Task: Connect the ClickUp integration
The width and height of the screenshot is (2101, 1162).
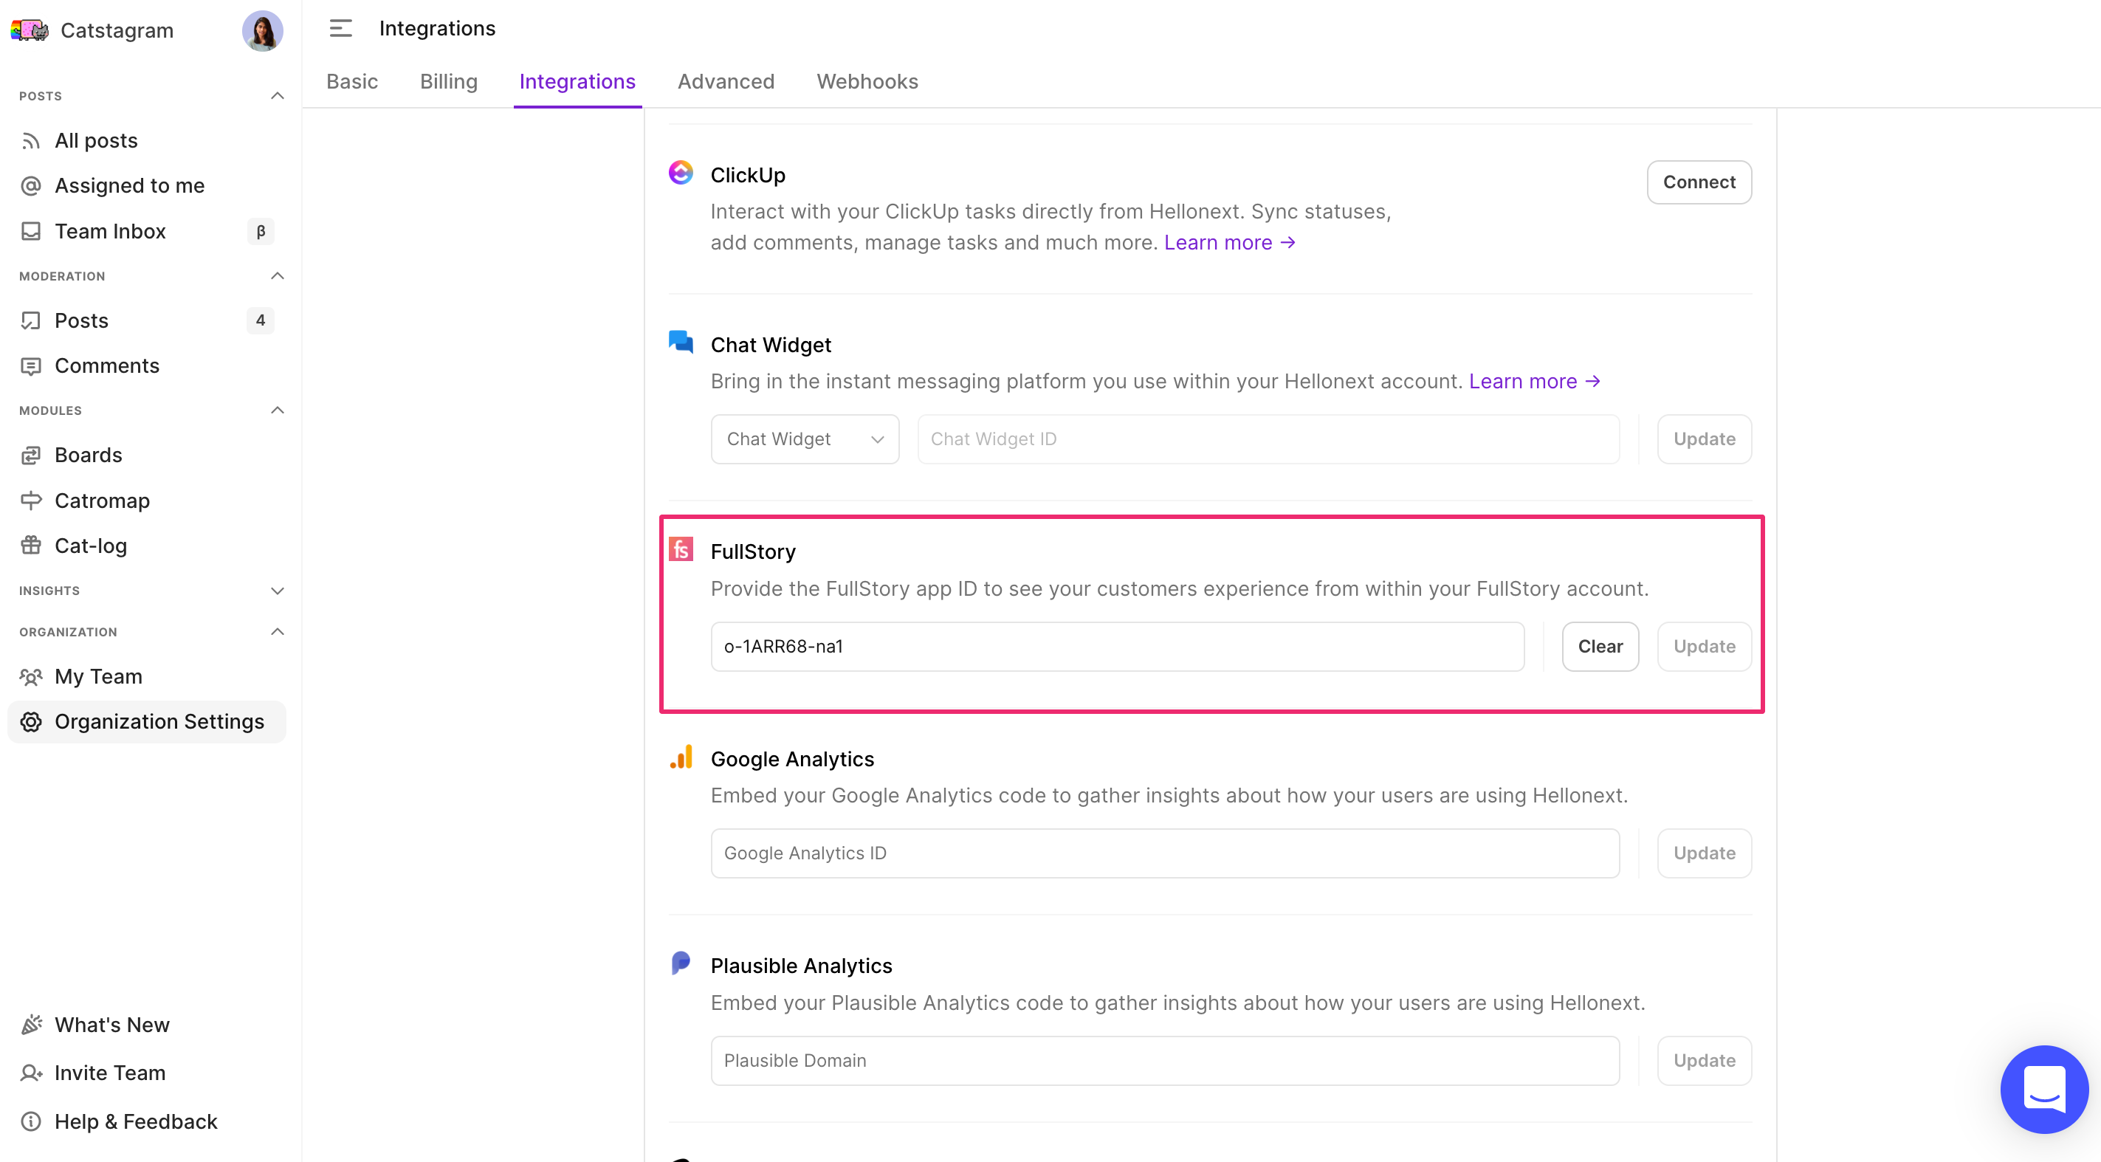Action: coord(1699,182)
